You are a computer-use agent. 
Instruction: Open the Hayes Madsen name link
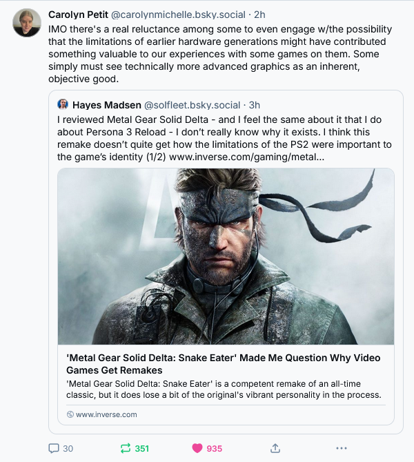(x=106, y=105)
